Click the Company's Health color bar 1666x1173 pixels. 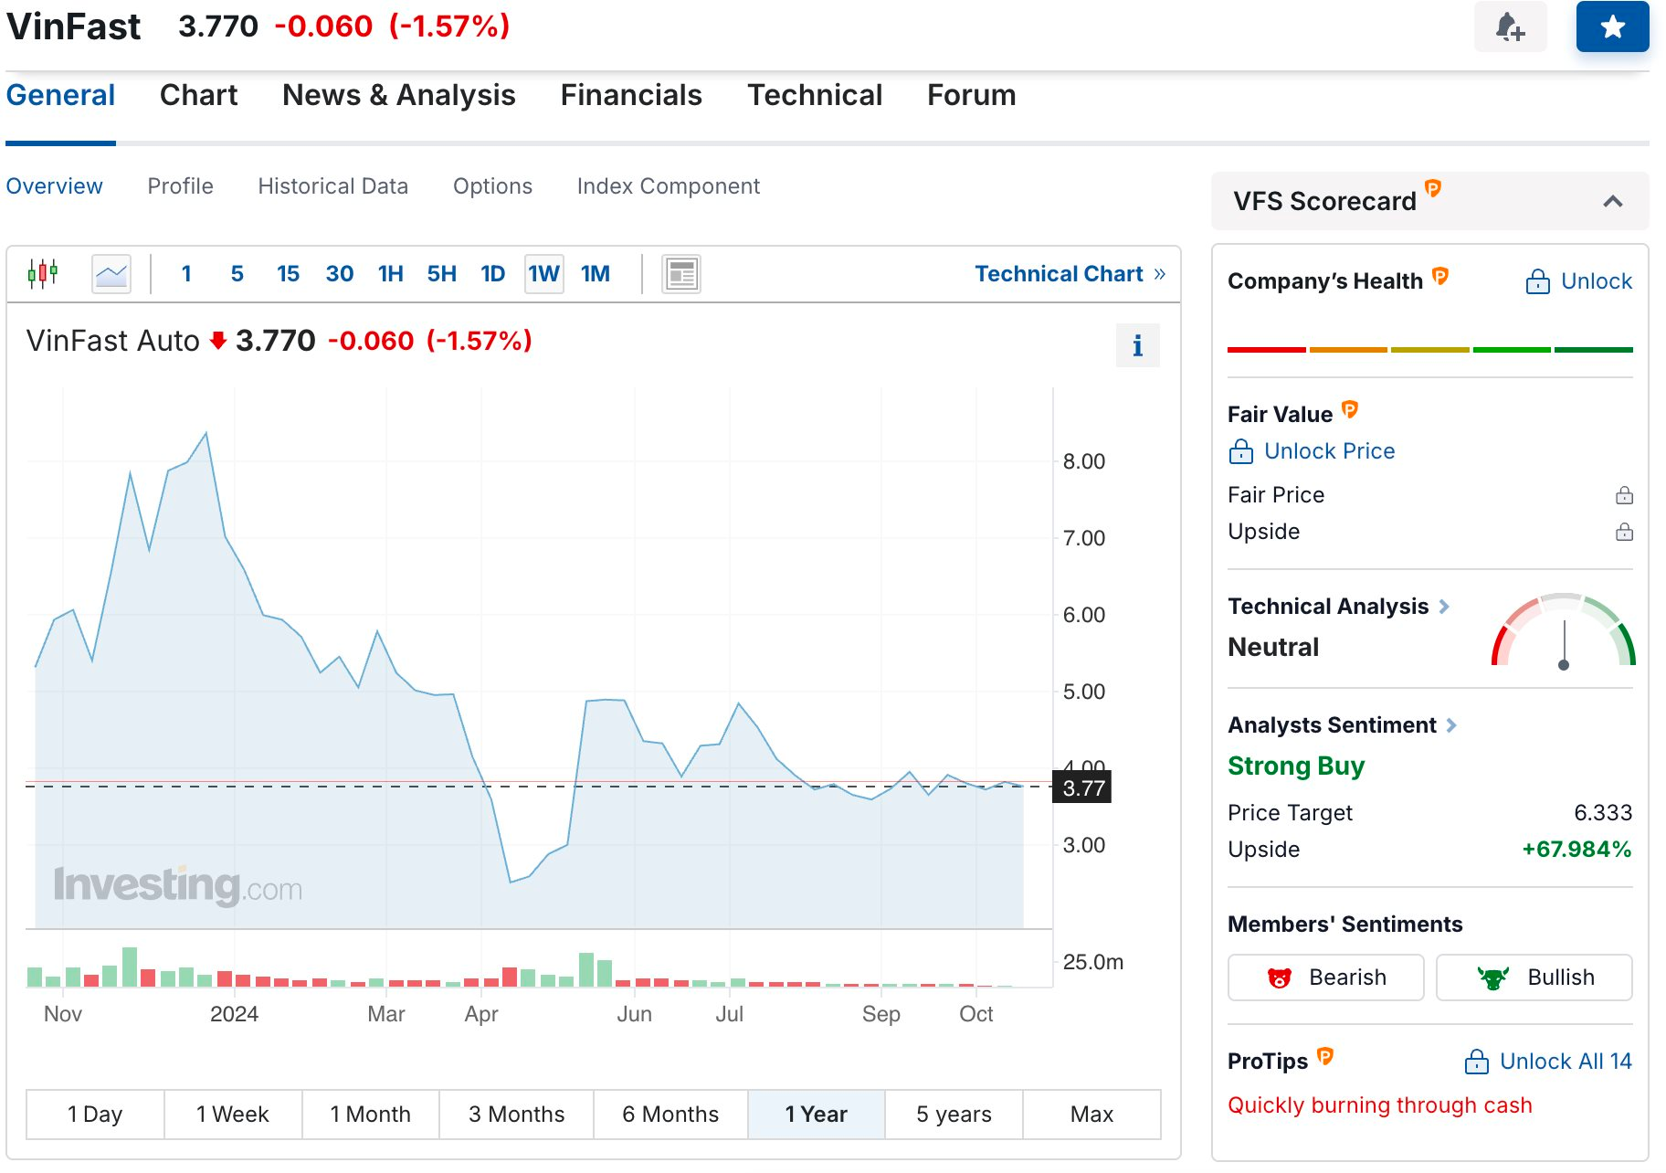tap(1429, 350)
